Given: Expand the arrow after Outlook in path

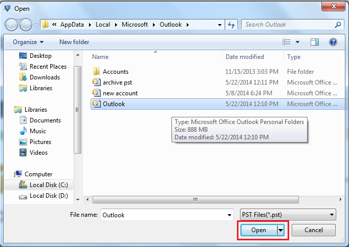Looking at the screenshot, I should click(188, 25).
